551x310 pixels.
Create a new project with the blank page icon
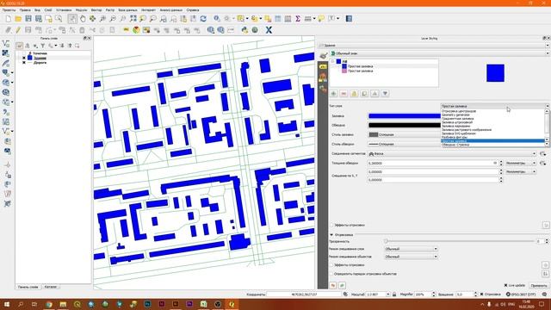pyautogui.click(x=8, y=19)
